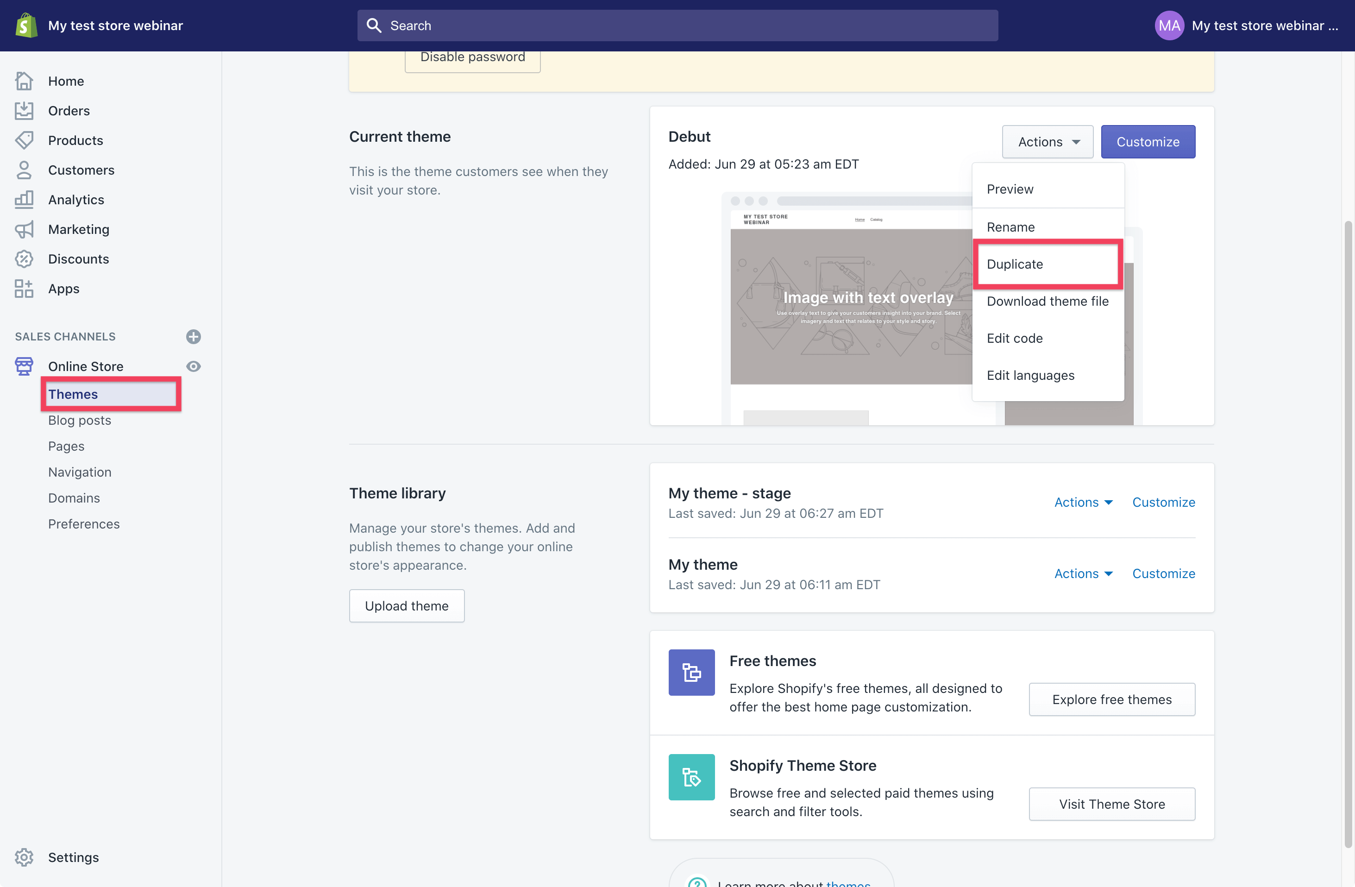Image resolution: width=1355 pixels, height=887 pixels.
Task: Add a sales channel with plus icon
Action: [194, 336]
